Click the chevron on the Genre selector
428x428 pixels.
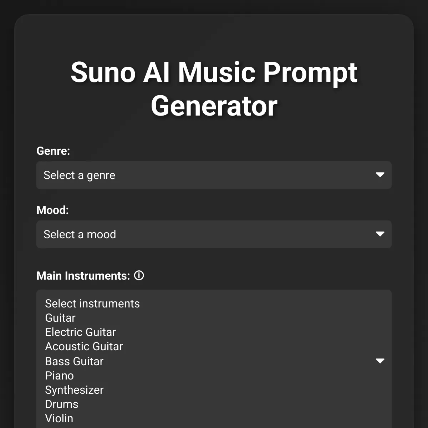[x=381, y=175]
